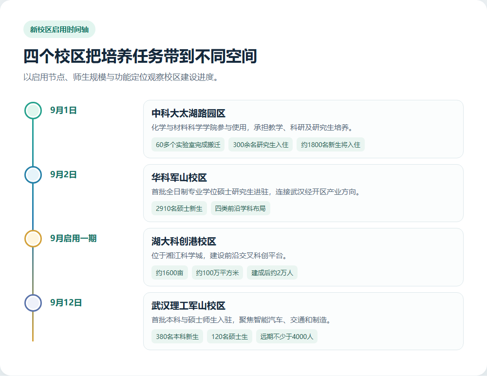
Task: Click the 60多个实验室完成搬迁 tag
Action: (188, 145)
